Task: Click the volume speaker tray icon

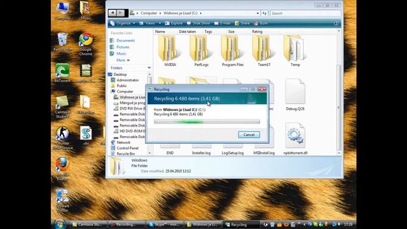Action: [340, 225]
